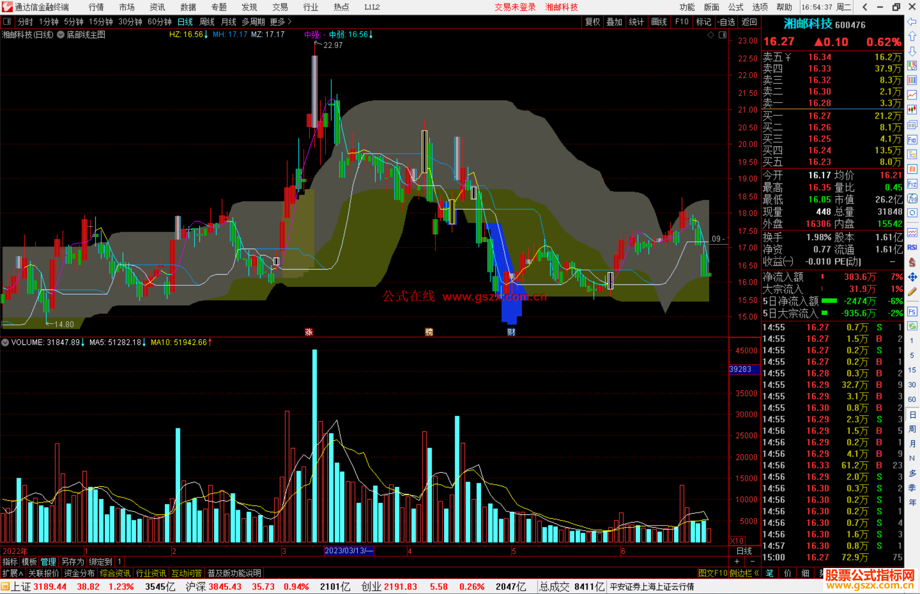Toggle the round button beside VOLUME label
The width and height of the screenshot is (920, 594).
(x=5, y=342)
